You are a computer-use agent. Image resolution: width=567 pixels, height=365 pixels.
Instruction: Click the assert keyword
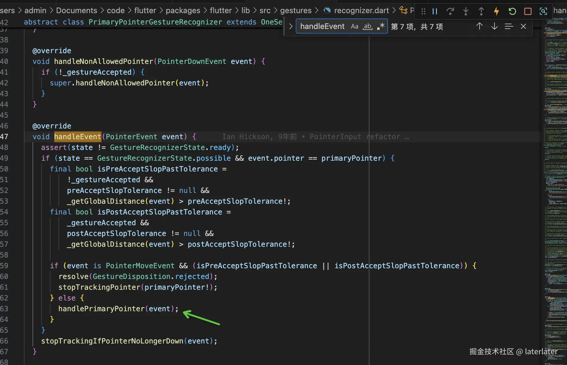click(x=54, y=148)
